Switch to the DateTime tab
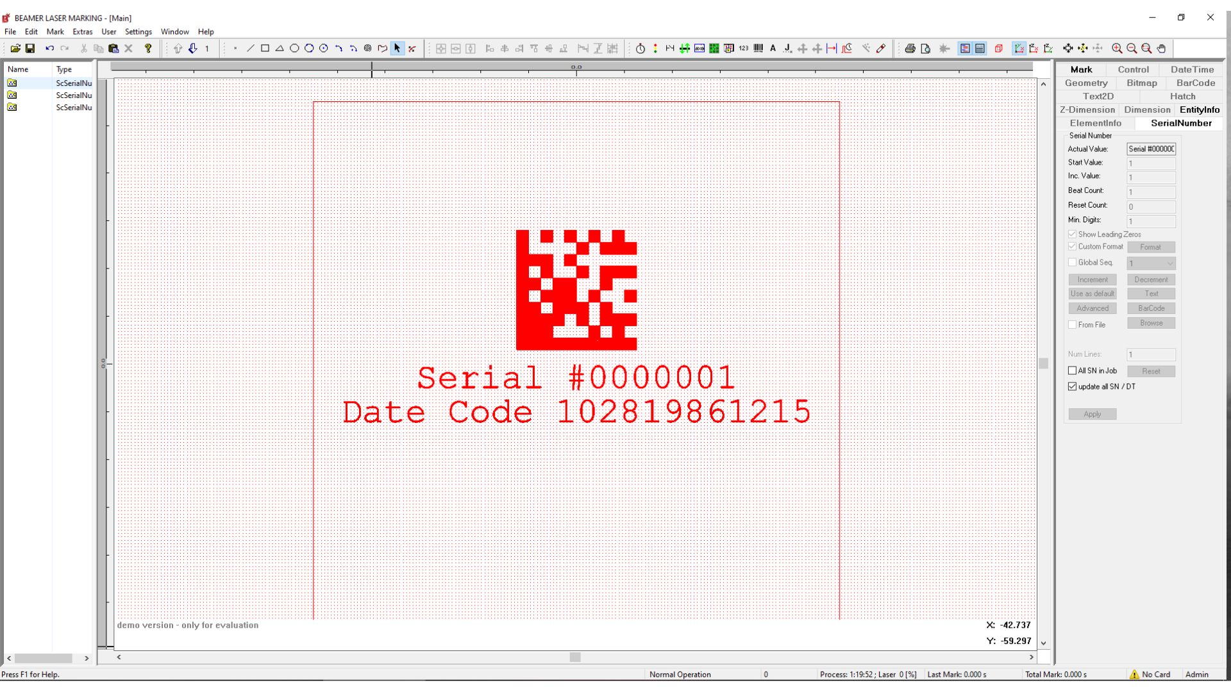The height and width of the screenshot is (692, 1231). 1192,69
